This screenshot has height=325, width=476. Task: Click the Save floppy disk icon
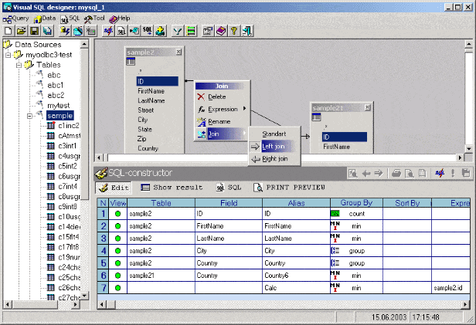(34, 31)
